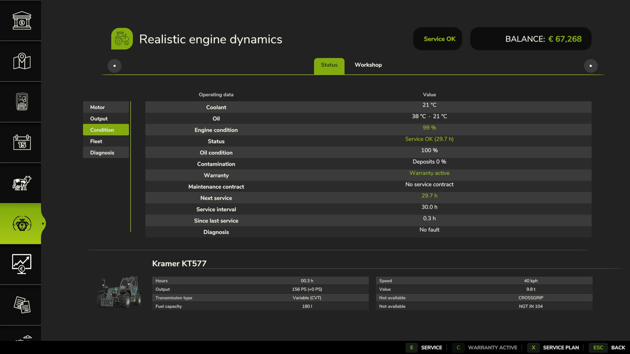Switch to the Status tab

(329, 66)
